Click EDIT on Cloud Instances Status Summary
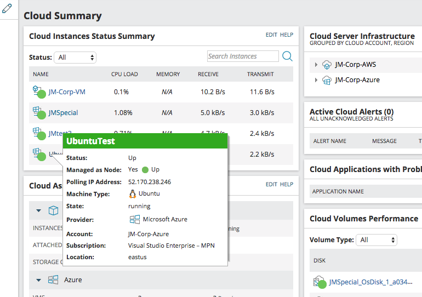The width and height of the screenshot is (422, 297). click(271, 35)
